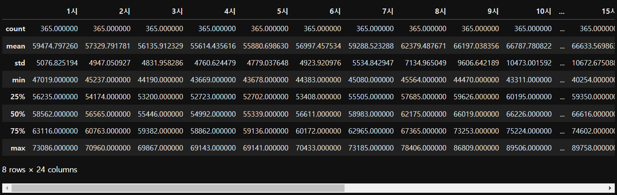Click min value 43669.000000
Viewport: 617px width, 195px height.
[213, 80]
